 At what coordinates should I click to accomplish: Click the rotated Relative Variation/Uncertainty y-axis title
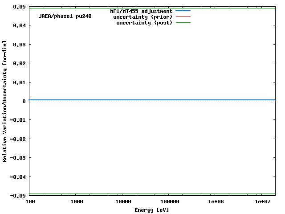click(x=5, y=101)
